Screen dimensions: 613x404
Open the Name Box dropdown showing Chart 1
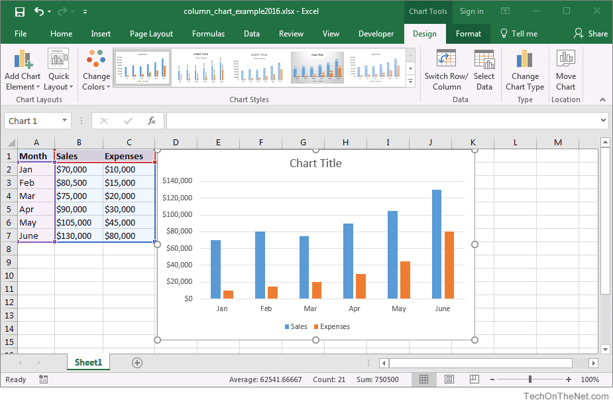point(64,121)
